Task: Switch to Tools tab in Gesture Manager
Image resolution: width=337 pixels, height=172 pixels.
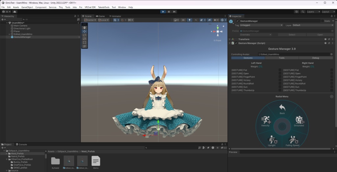Action: pos(282,58)
